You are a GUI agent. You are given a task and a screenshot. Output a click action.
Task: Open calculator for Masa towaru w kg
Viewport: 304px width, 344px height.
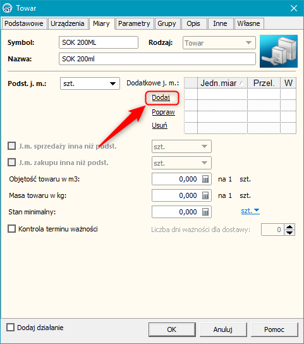205,195
